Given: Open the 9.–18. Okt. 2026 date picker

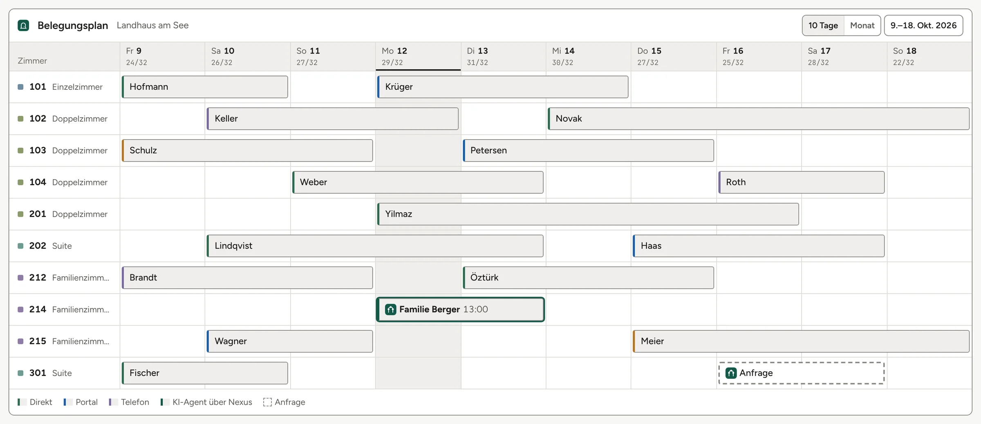Looking at the screenshot, I should point(923,25).
